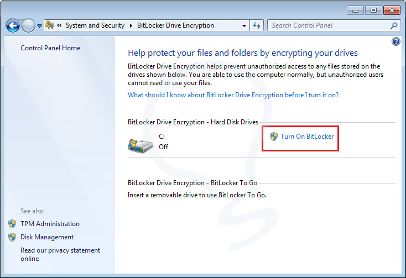Image resolution: width=406 pixels, height=278 pixels.
Task: Open Help via the blue question mark
Action: (395, 41)
